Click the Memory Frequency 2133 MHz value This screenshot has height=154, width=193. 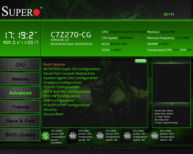(x=183, y=38)
